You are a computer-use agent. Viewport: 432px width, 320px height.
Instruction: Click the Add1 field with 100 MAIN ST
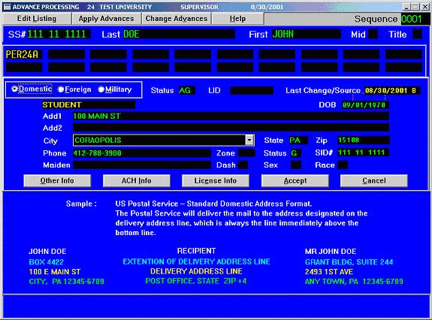pos(231,116)
